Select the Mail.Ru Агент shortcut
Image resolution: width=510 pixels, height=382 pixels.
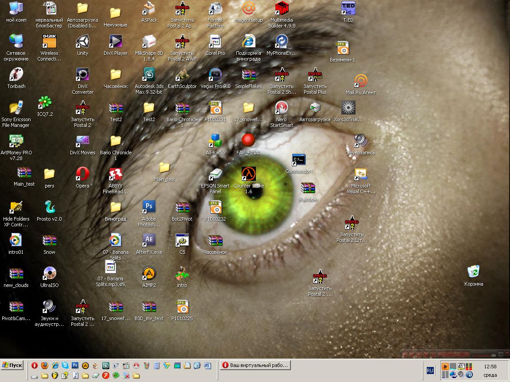click(361, 82)
